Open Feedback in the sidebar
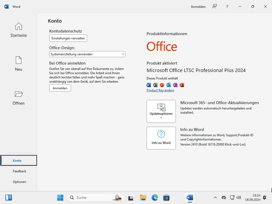The width and height of the screenshot is (272, 204). (19, 171)
